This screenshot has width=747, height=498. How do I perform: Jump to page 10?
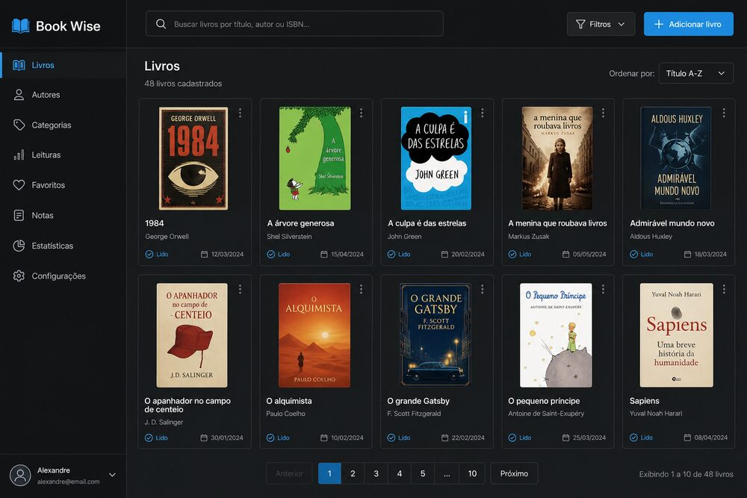click(x=472, y=473)
